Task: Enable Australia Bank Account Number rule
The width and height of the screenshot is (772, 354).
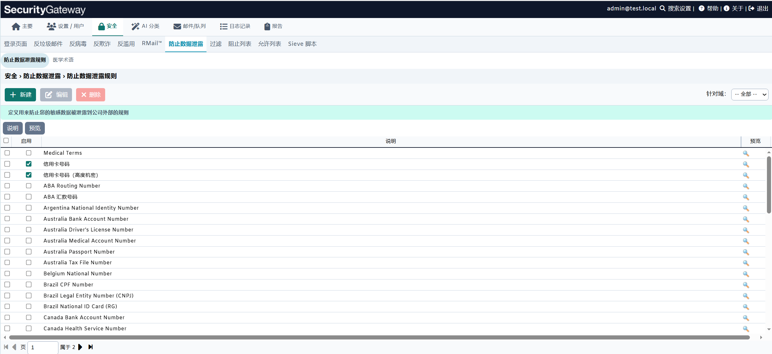Action: pos(29,219)
